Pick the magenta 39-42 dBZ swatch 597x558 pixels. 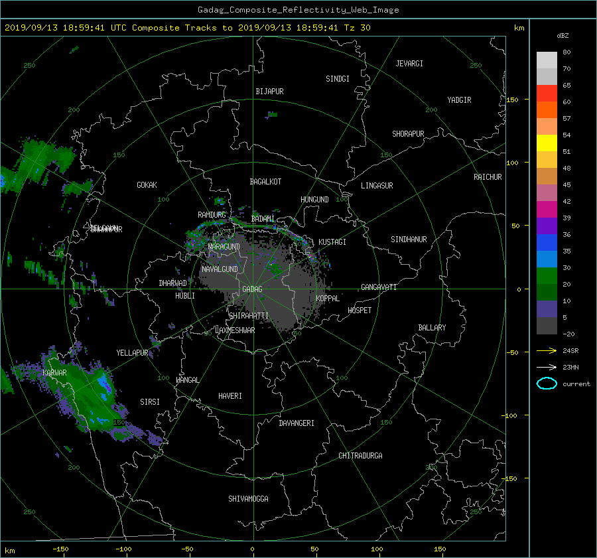(547, 209)
